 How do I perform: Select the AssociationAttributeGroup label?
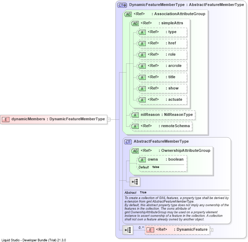tap(180, 14)
